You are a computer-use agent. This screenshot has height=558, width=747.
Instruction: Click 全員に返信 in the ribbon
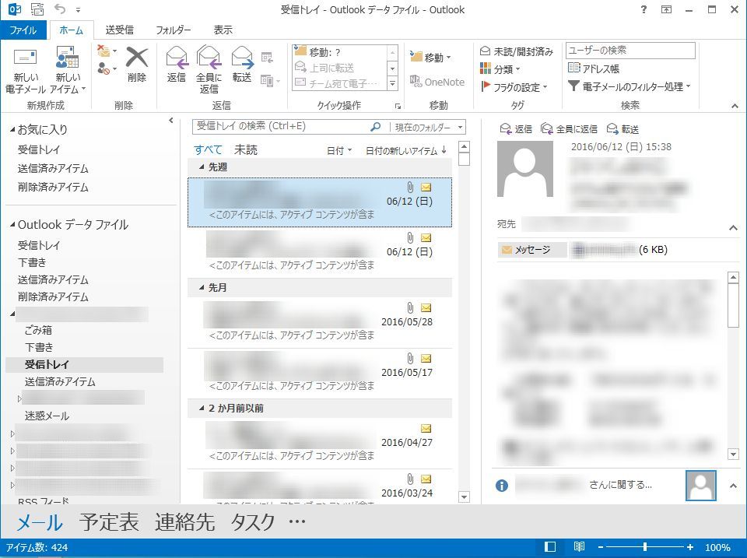pos(209,69)
